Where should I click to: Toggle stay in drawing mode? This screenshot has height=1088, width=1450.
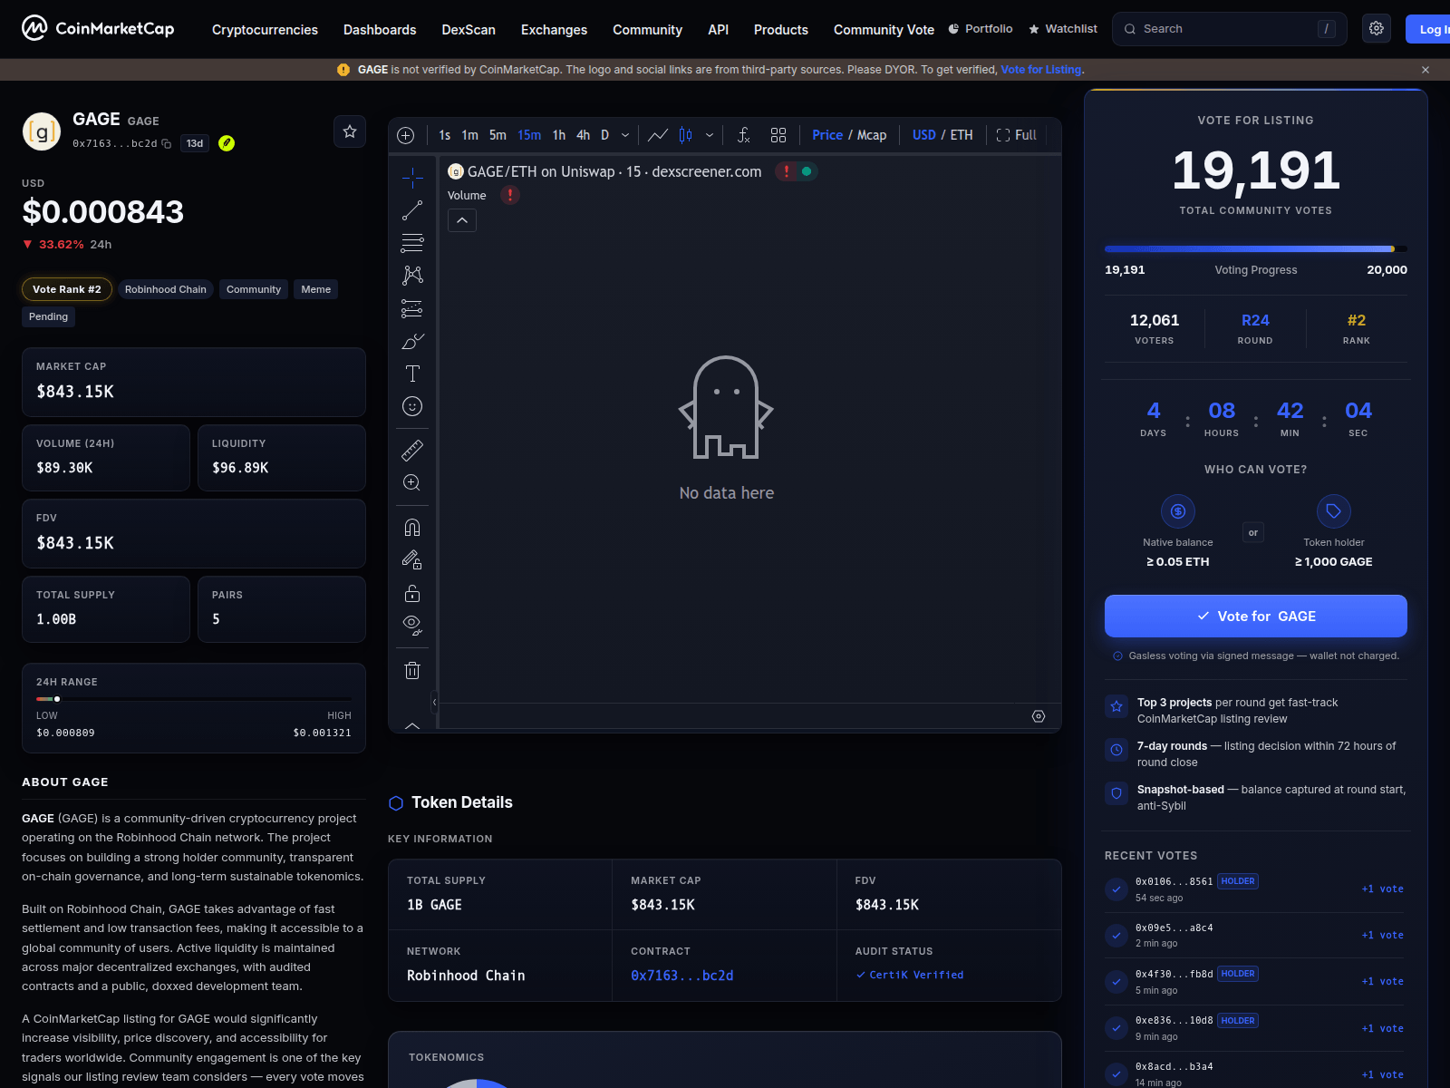coord(412,560)
